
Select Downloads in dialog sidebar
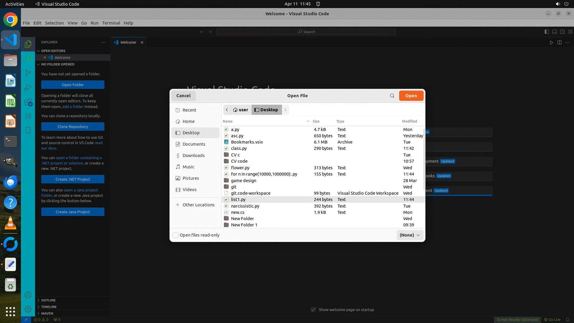(193, 156)
